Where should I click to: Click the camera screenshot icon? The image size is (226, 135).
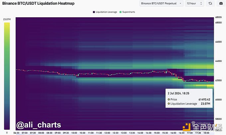221,3
